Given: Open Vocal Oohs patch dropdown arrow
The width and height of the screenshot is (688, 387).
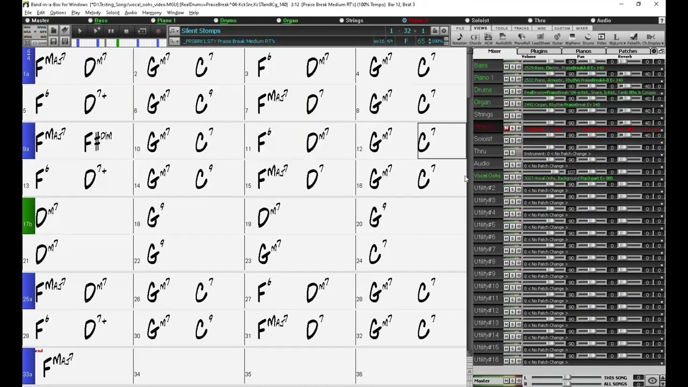Looking at the screenshot, I should tap(662, 180).
